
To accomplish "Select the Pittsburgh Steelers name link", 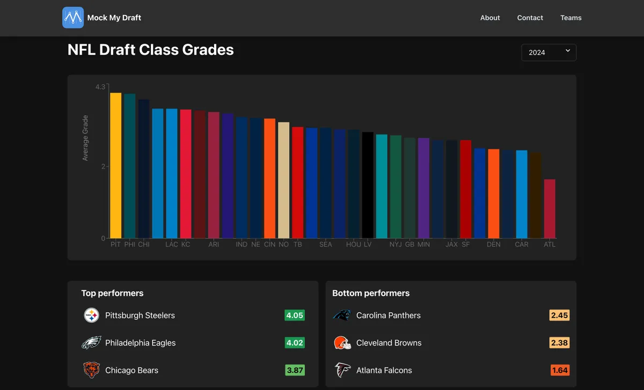I will tap(140, 316).
